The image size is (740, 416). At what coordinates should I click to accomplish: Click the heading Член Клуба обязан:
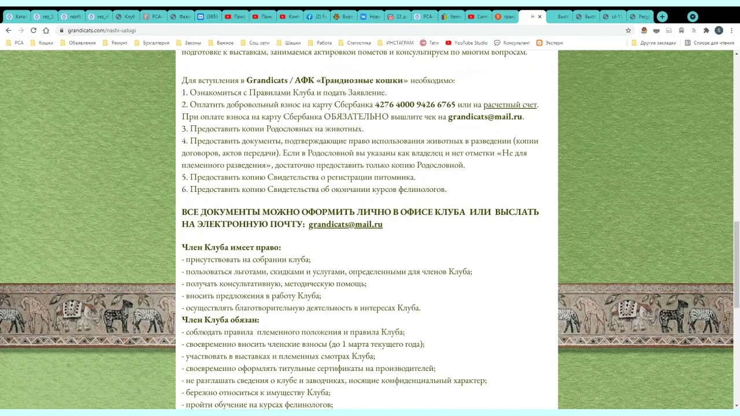[220, 320]
